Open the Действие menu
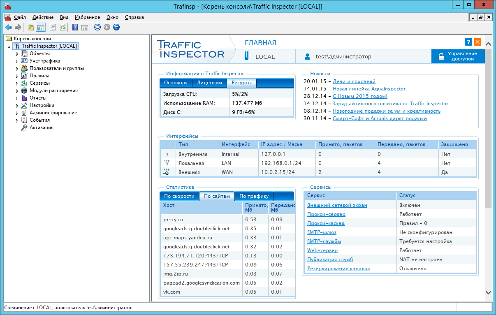 43,17
